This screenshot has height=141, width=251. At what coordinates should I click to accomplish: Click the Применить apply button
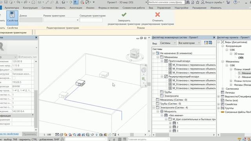tap(30, 134)
